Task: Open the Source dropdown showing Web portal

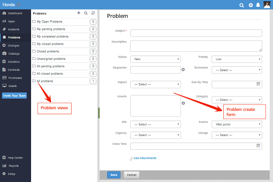Action: pyautogui.click(x=237, y=125)
